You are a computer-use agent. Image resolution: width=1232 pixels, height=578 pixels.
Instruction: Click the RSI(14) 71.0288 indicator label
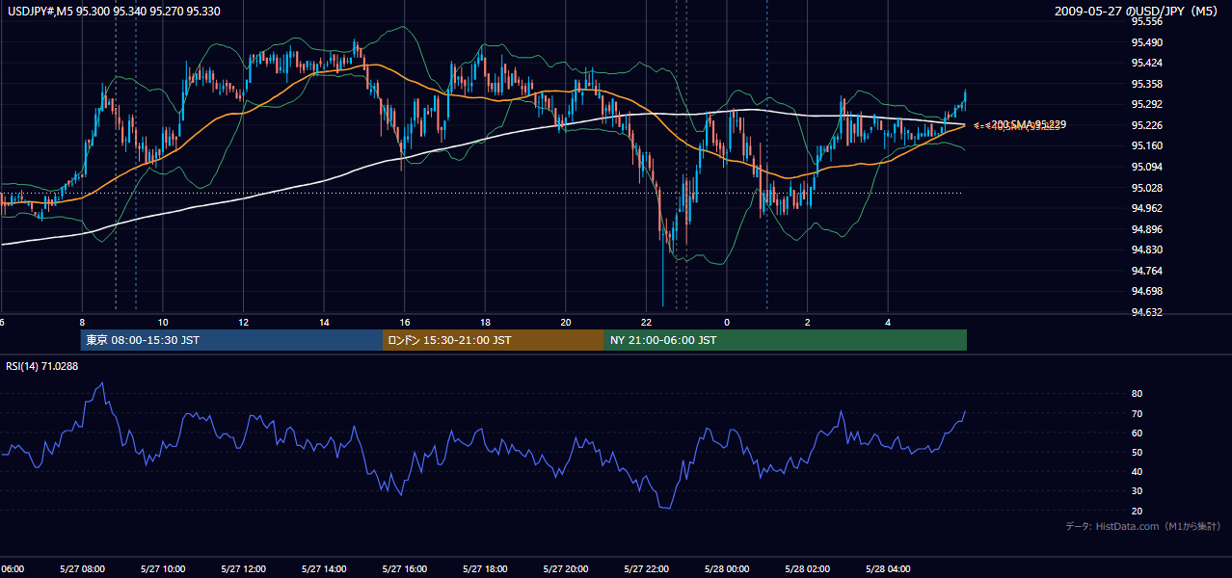[x=42, y=366]
